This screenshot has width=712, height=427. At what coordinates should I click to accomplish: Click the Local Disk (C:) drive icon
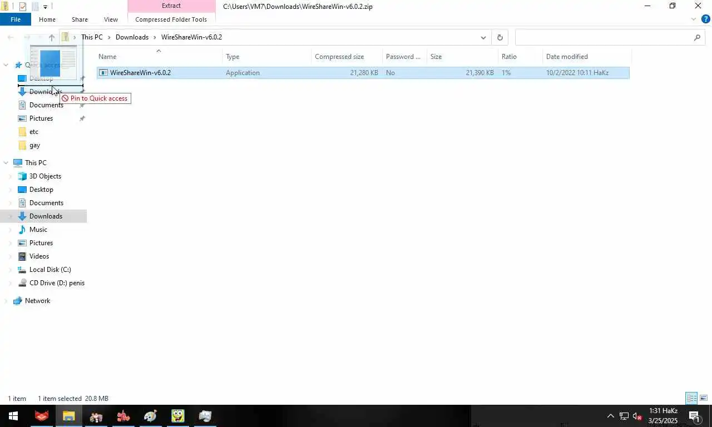(22, 270)
